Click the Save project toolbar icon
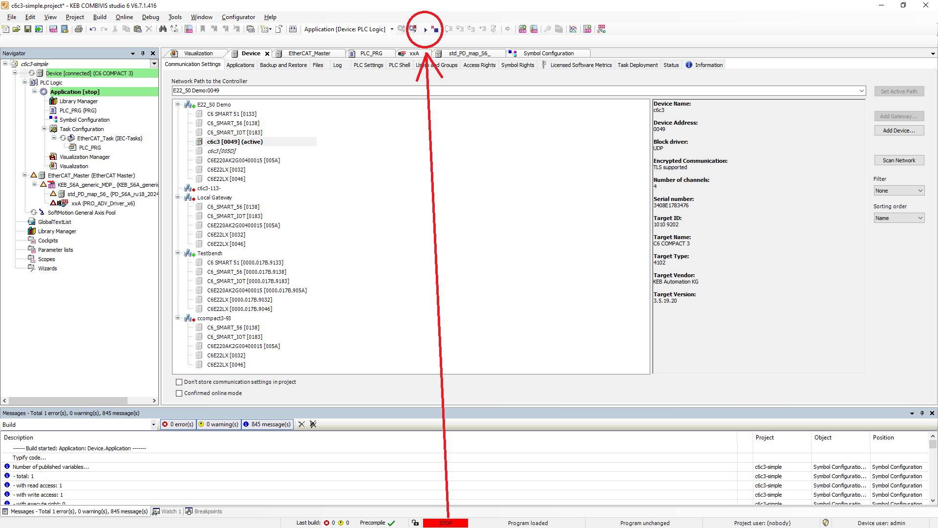The image size is (938, 528). coord(28,29)
